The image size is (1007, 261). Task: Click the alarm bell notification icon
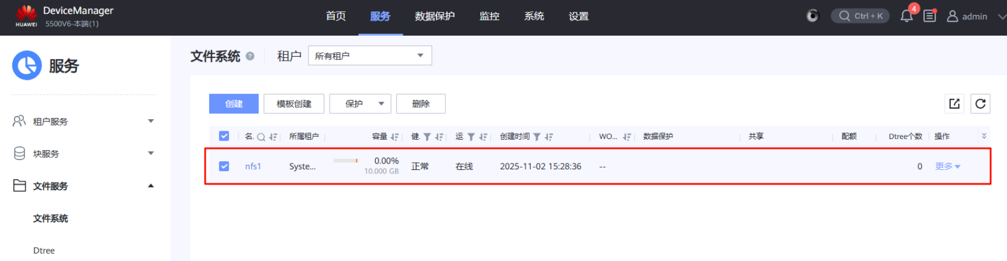coord(906,16)
